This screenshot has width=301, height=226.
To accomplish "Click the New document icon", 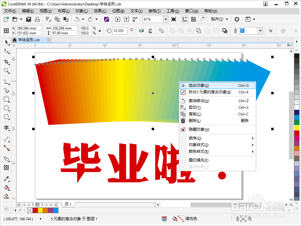I will pyautogui.click(x=6, y=19).
